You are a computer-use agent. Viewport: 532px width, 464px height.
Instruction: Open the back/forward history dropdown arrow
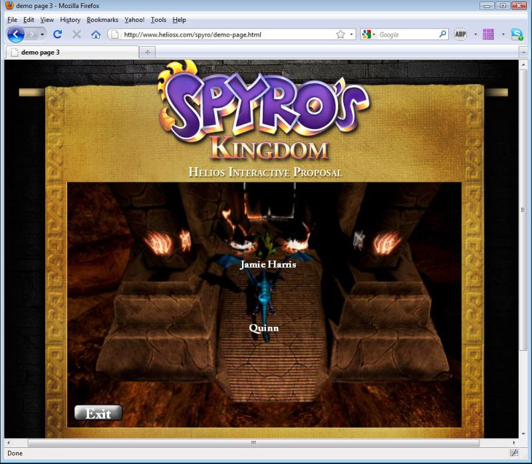[x=42, y=35]
